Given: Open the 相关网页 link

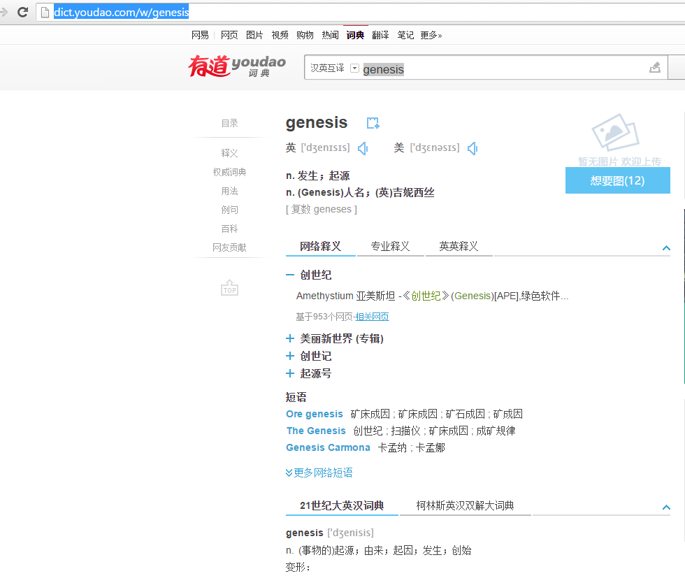Looking at the screenshot, I should pos(372,317).
